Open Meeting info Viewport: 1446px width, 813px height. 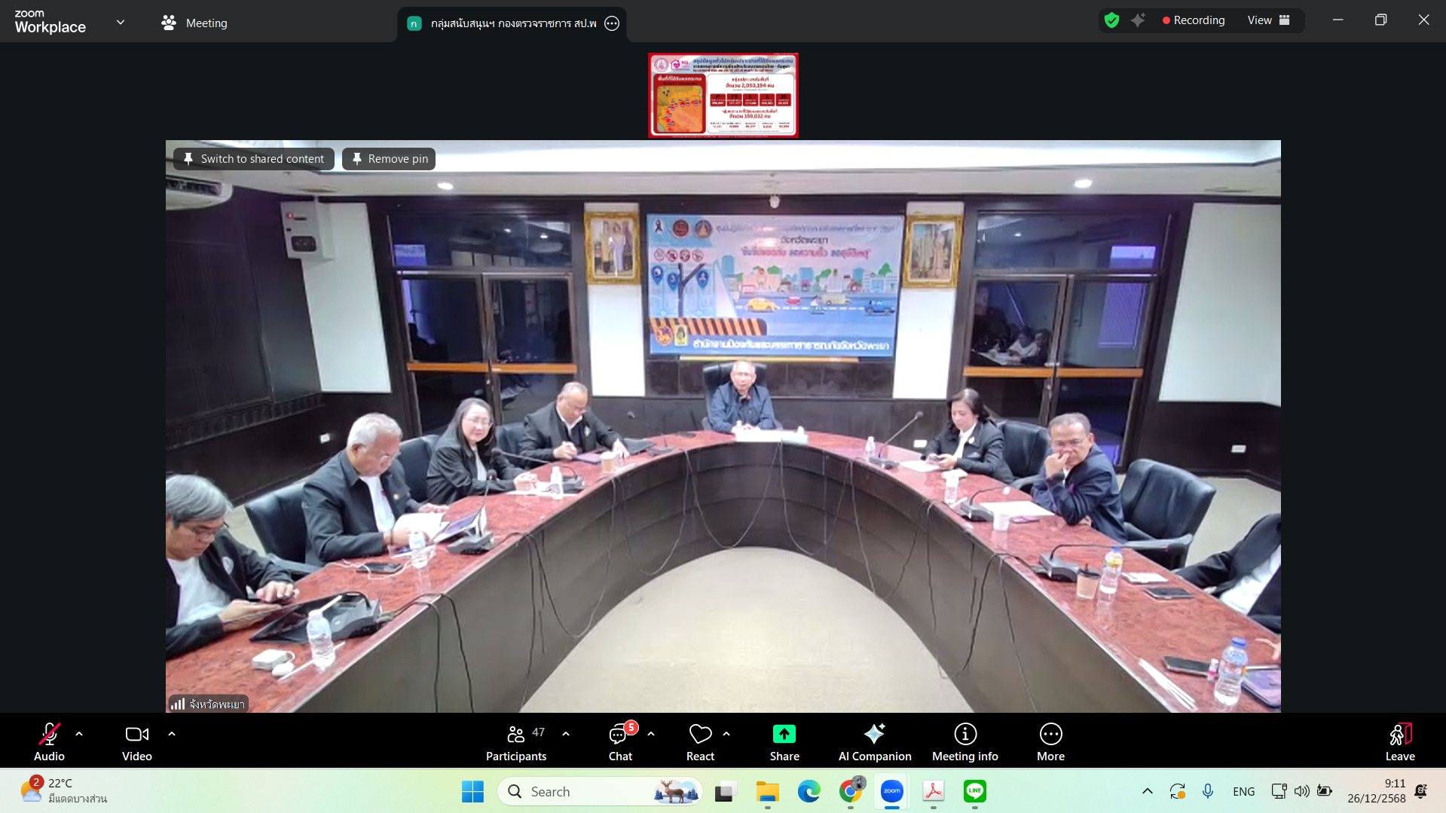(965, 742)
